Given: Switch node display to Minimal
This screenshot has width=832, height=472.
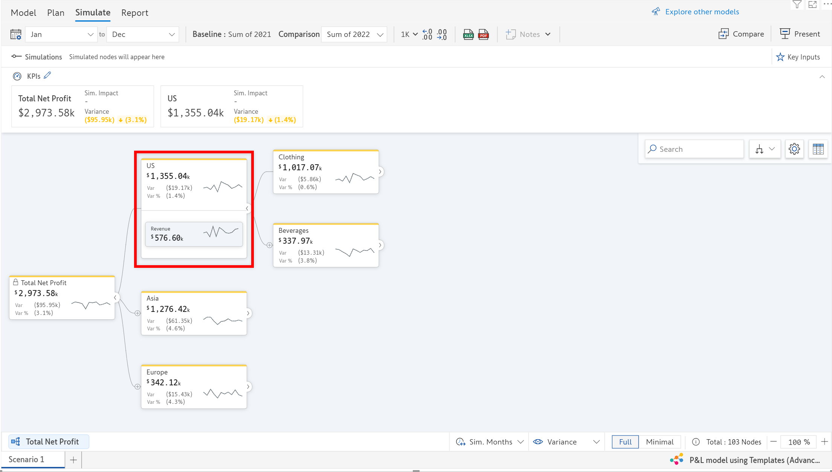Looking at the screenshot, I should [659, 442].
